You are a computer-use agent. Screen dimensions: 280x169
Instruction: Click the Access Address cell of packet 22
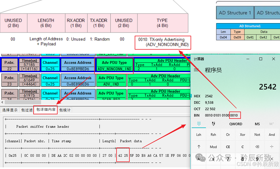coord(78,65)
